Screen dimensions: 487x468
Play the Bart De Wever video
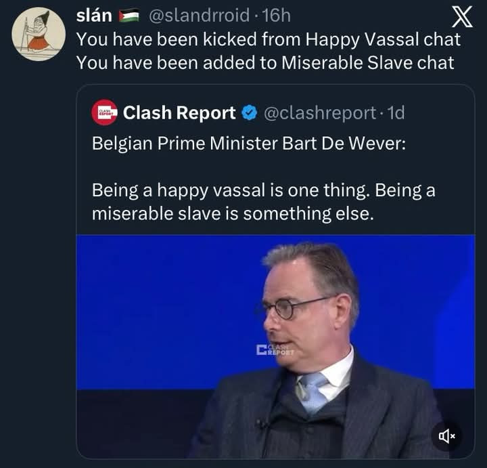click(x=275, y=345)
